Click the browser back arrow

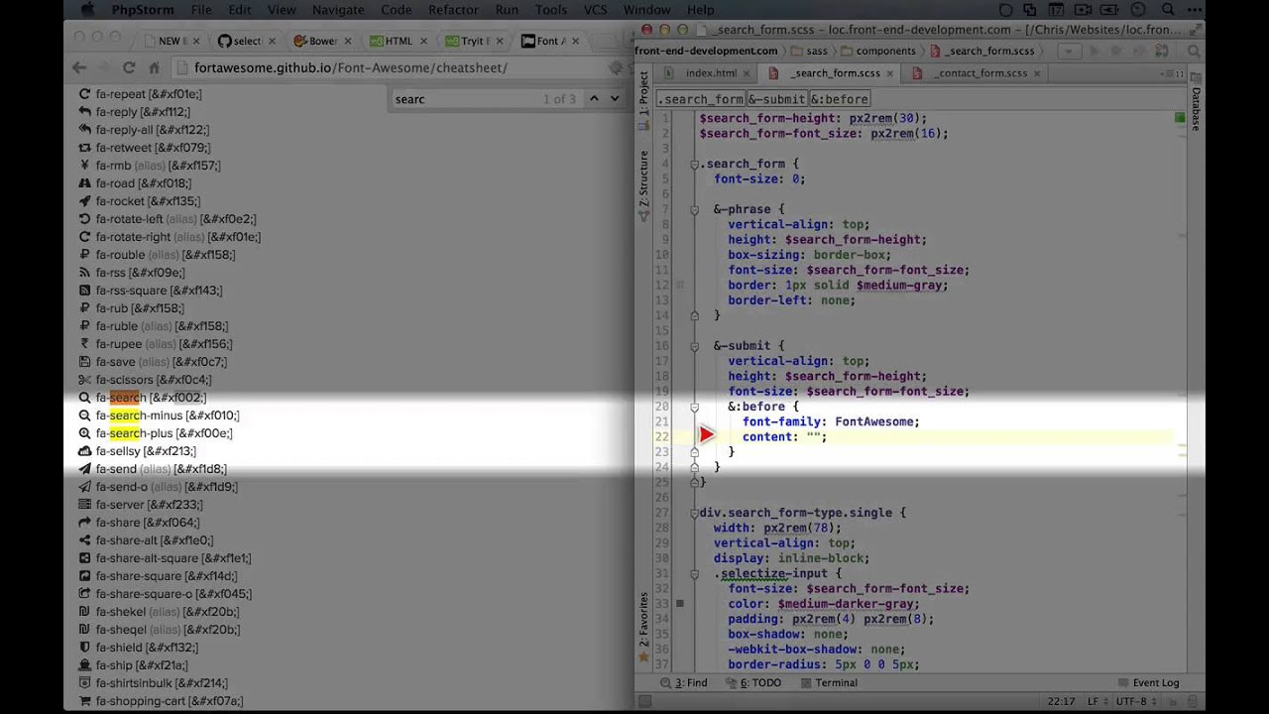click(x=79, y=67)
